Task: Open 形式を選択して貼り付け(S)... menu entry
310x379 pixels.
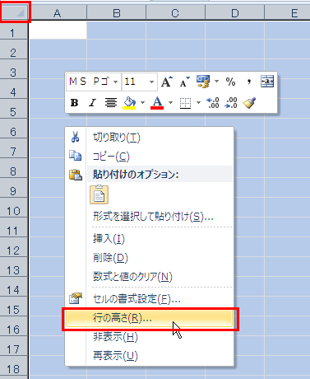Action: tap(149, 217)
